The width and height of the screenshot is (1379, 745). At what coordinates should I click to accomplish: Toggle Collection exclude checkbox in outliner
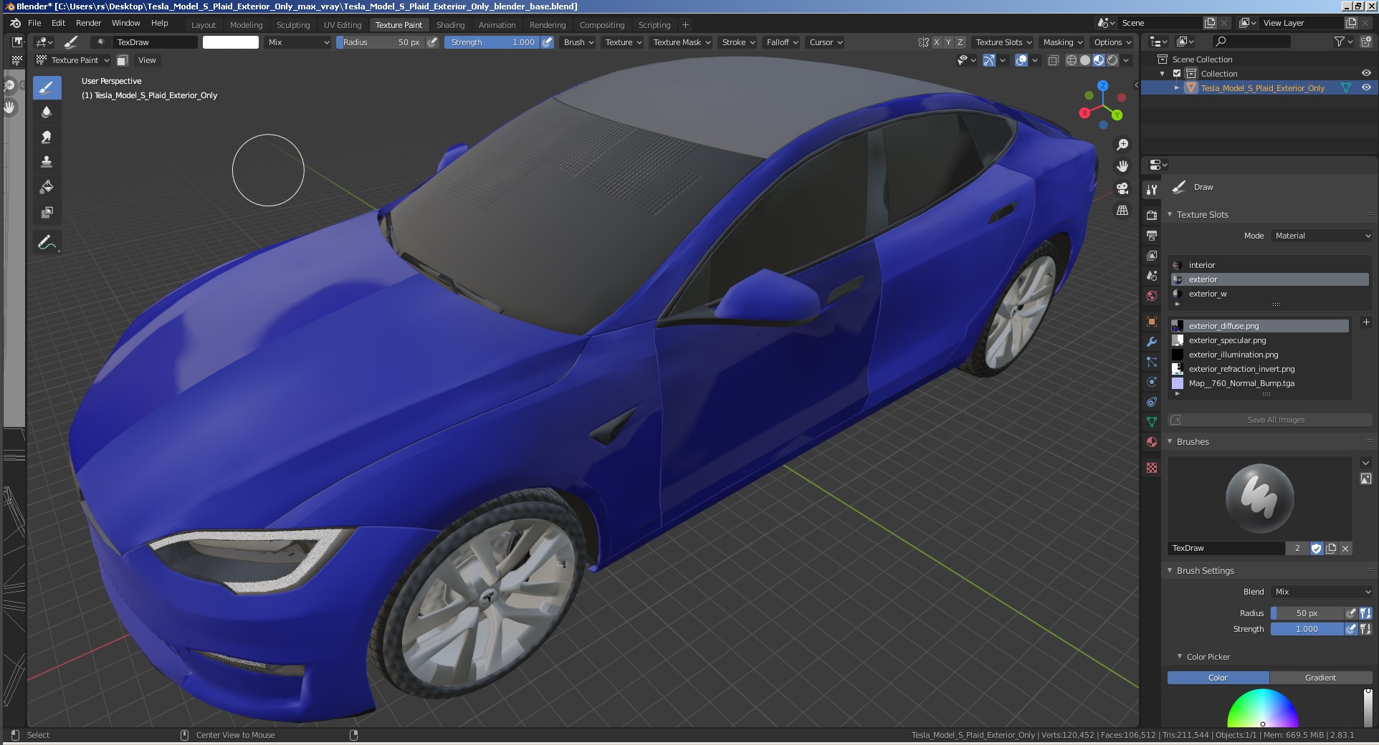pyautogui.click(x=1177, y=74)
